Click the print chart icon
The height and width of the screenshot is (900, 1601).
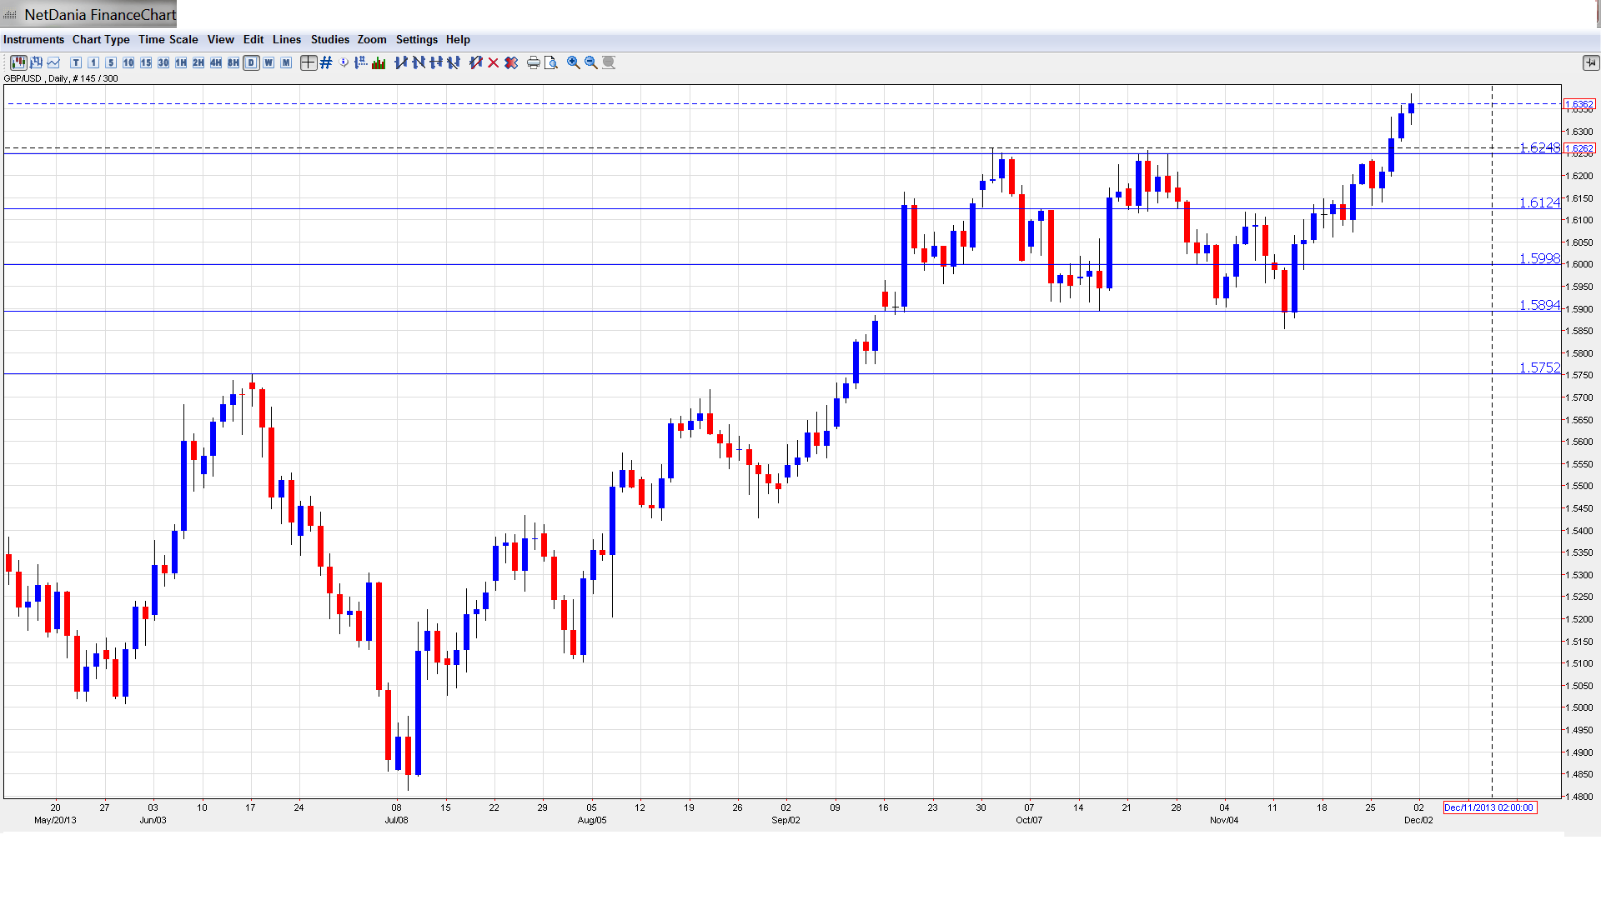click(x=534, y=62)
